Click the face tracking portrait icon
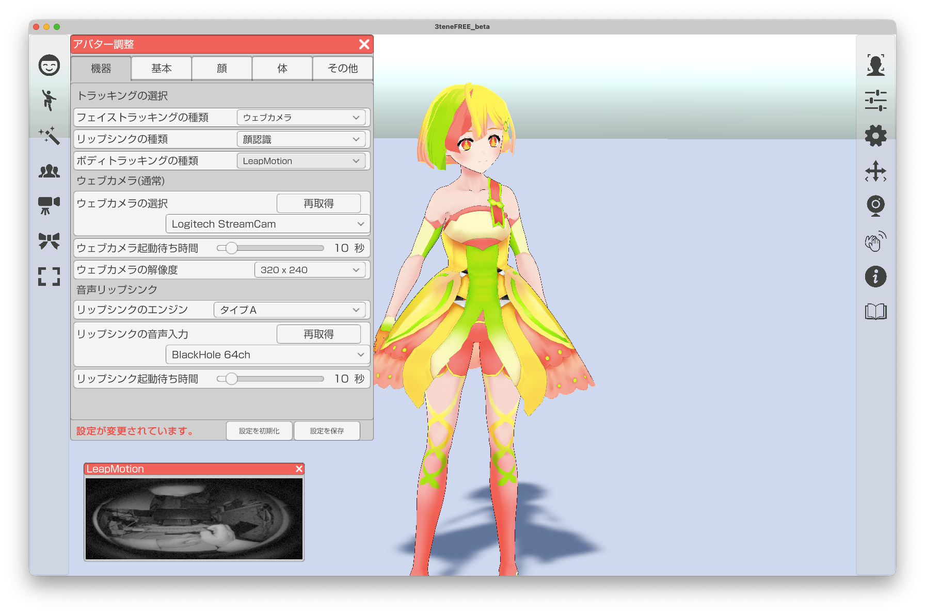This screenshot has width=925, height=614. 875,66
